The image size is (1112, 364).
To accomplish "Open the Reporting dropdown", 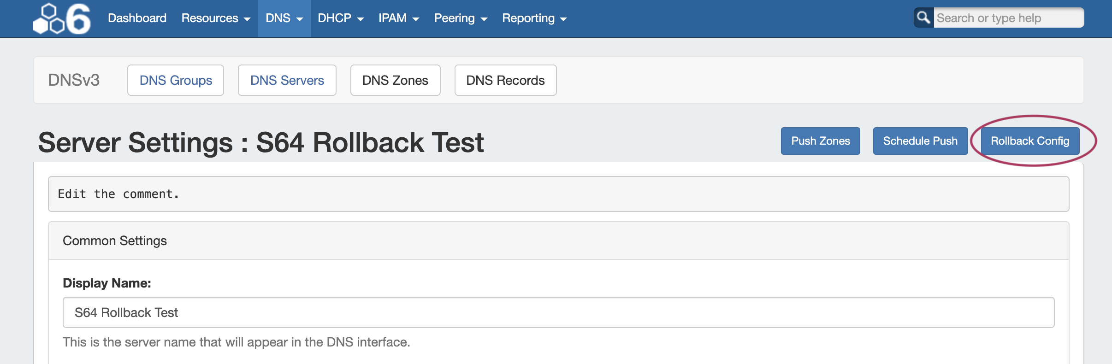I will pyautogui.click(x=534, y=18).
